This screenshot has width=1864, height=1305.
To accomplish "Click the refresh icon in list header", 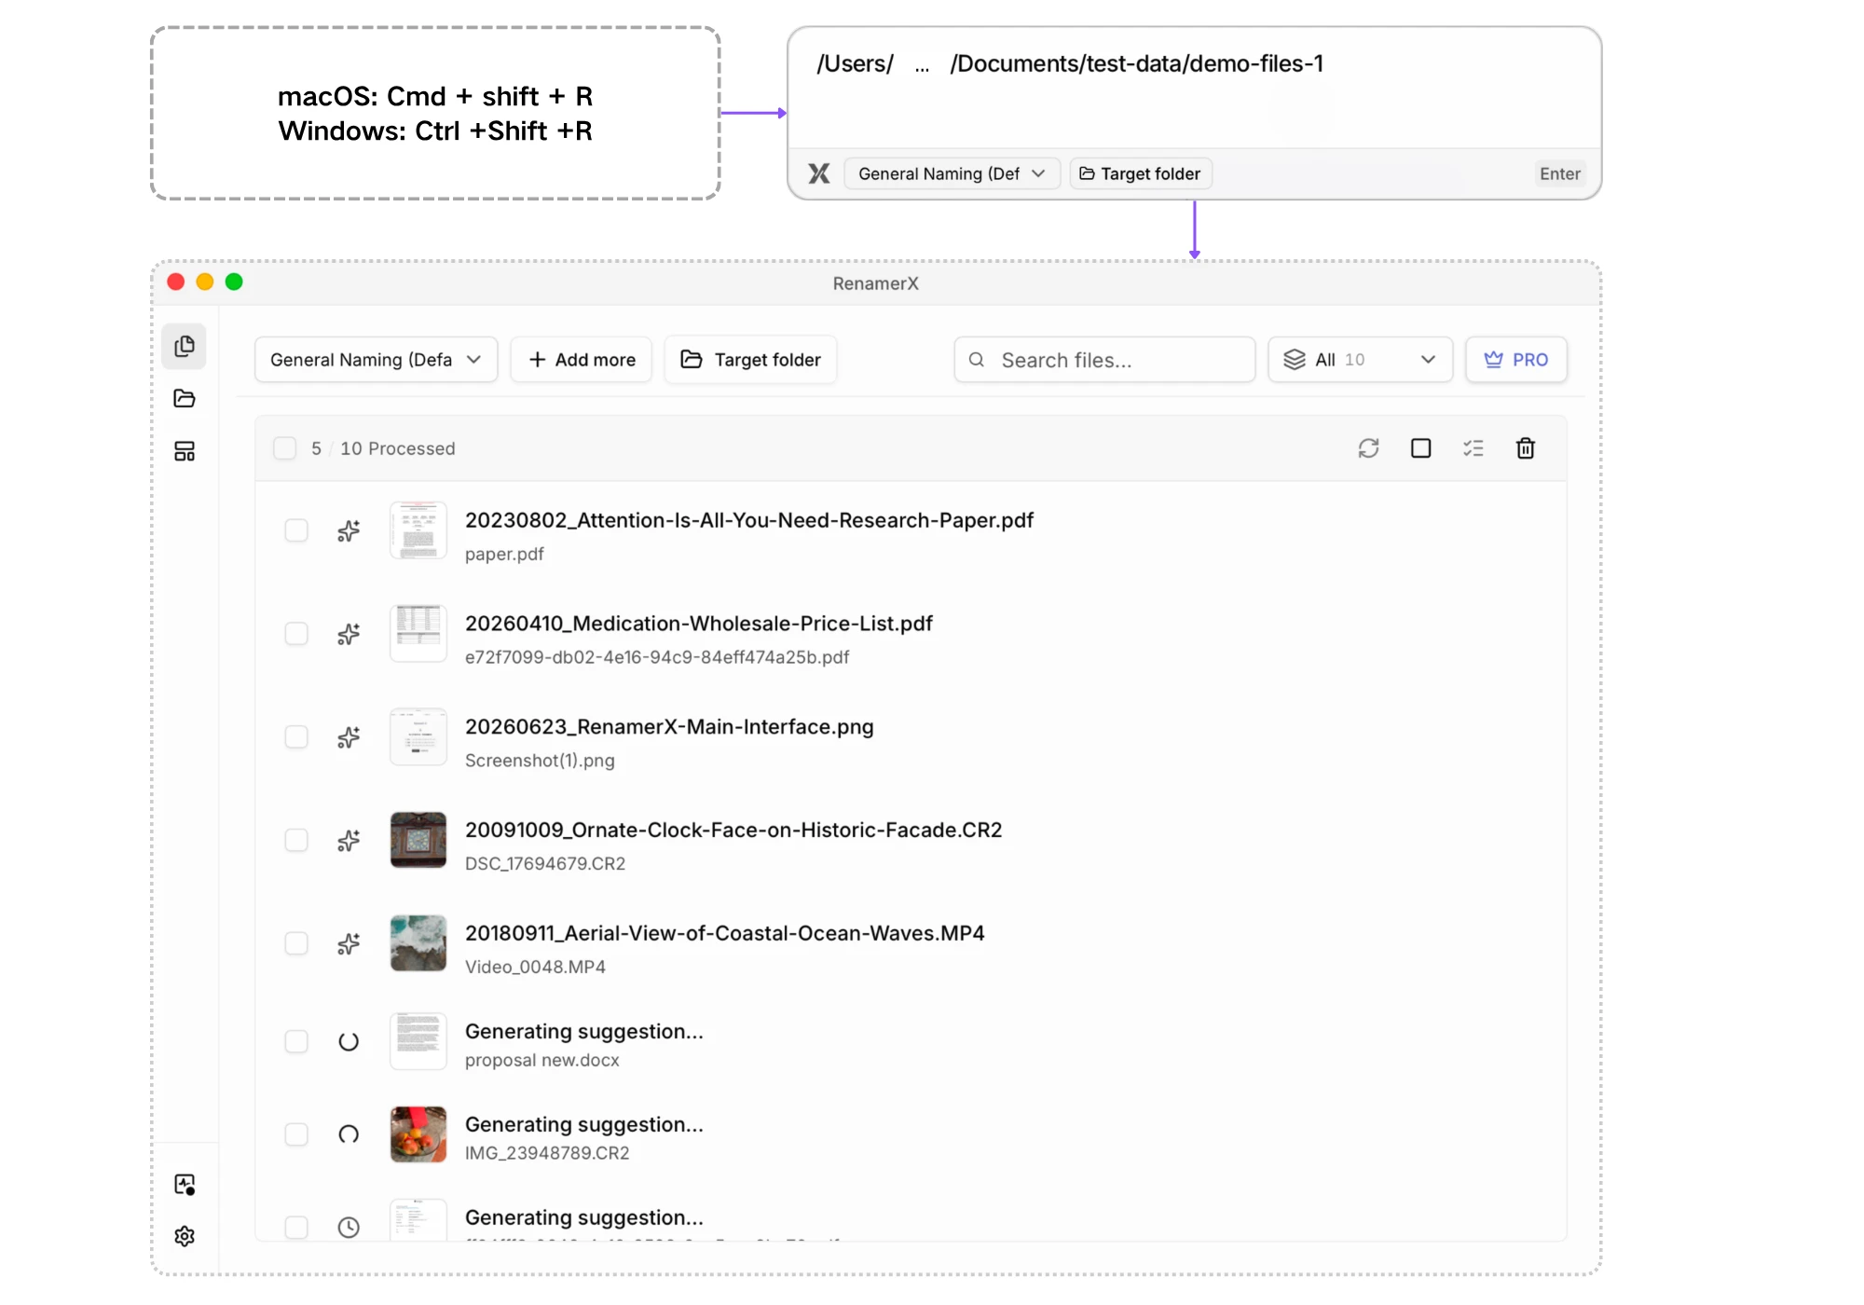I will [1368, 448].
